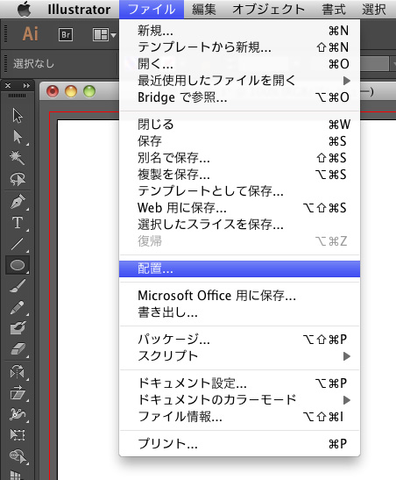This screenshot has height=480, width=396.
Task: Click the 選択なし label in control bar
Action: pyautogui.click(x=33, y=64)
